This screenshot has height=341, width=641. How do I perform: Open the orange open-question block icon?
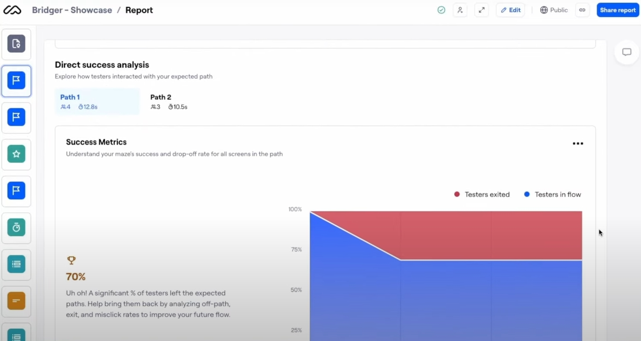point(16,301)
